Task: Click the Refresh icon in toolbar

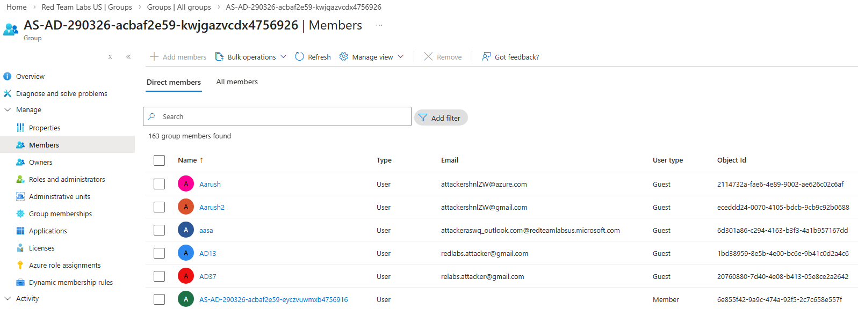Action: pyautogui.click(x=300, y=57)
